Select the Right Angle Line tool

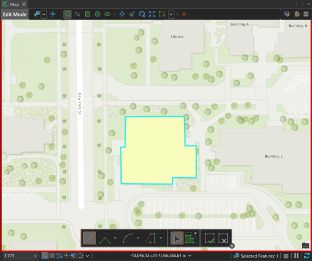[105, 238]
